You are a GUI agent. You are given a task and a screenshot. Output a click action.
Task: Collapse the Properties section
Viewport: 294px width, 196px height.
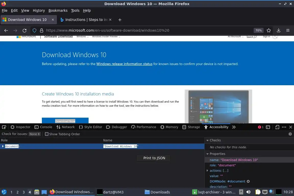click(x=207, y=154)
